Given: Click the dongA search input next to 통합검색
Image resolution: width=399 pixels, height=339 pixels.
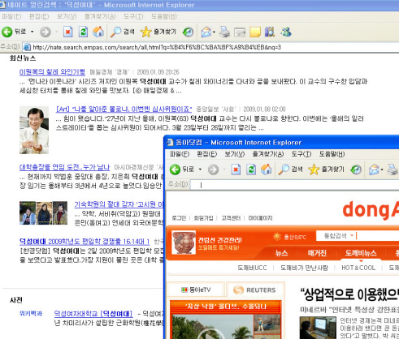Looking at the screenshot, I should (x=378, y=236).
